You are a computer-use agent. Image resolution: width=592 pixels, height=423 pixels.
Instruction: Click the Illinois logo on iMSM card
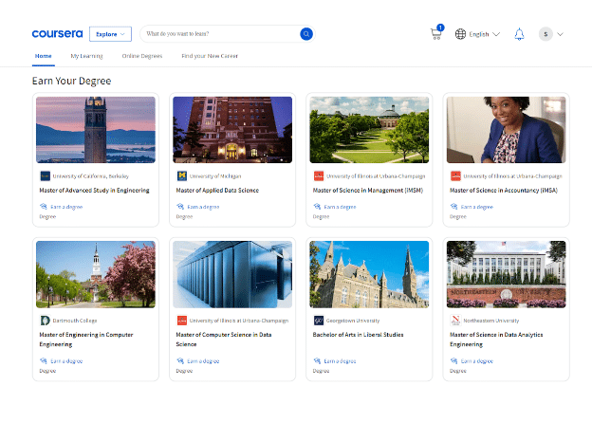coord(319,175)
